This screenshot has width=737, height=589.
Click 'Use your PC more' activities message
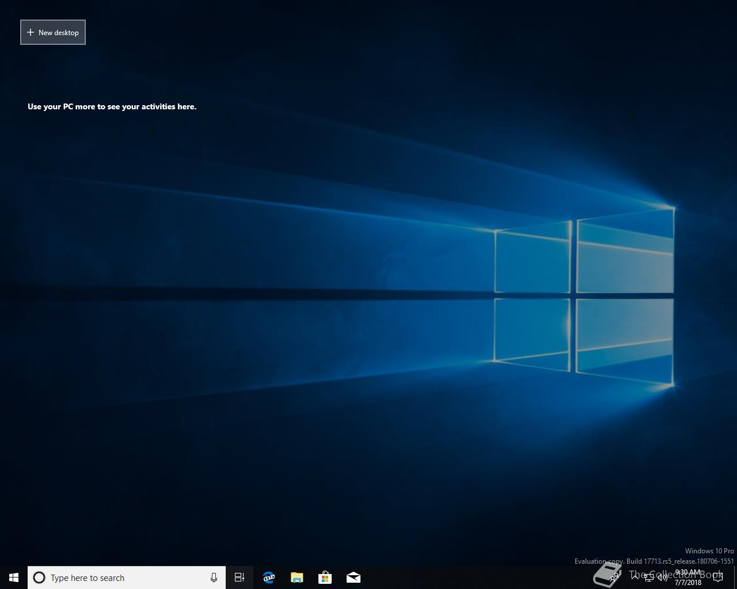[x=112, y=106]
